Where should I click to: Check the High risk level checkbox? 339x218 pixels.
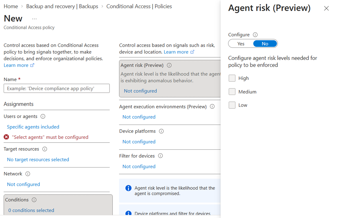(232, 78)
